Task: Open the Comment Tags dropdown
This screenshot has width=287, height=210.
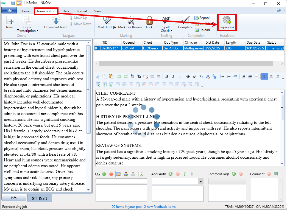Action: (x=243, y=181)
